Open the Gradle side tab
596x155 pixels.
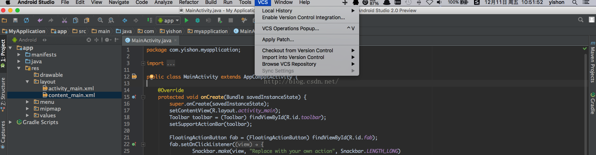[x=592, y=103]
